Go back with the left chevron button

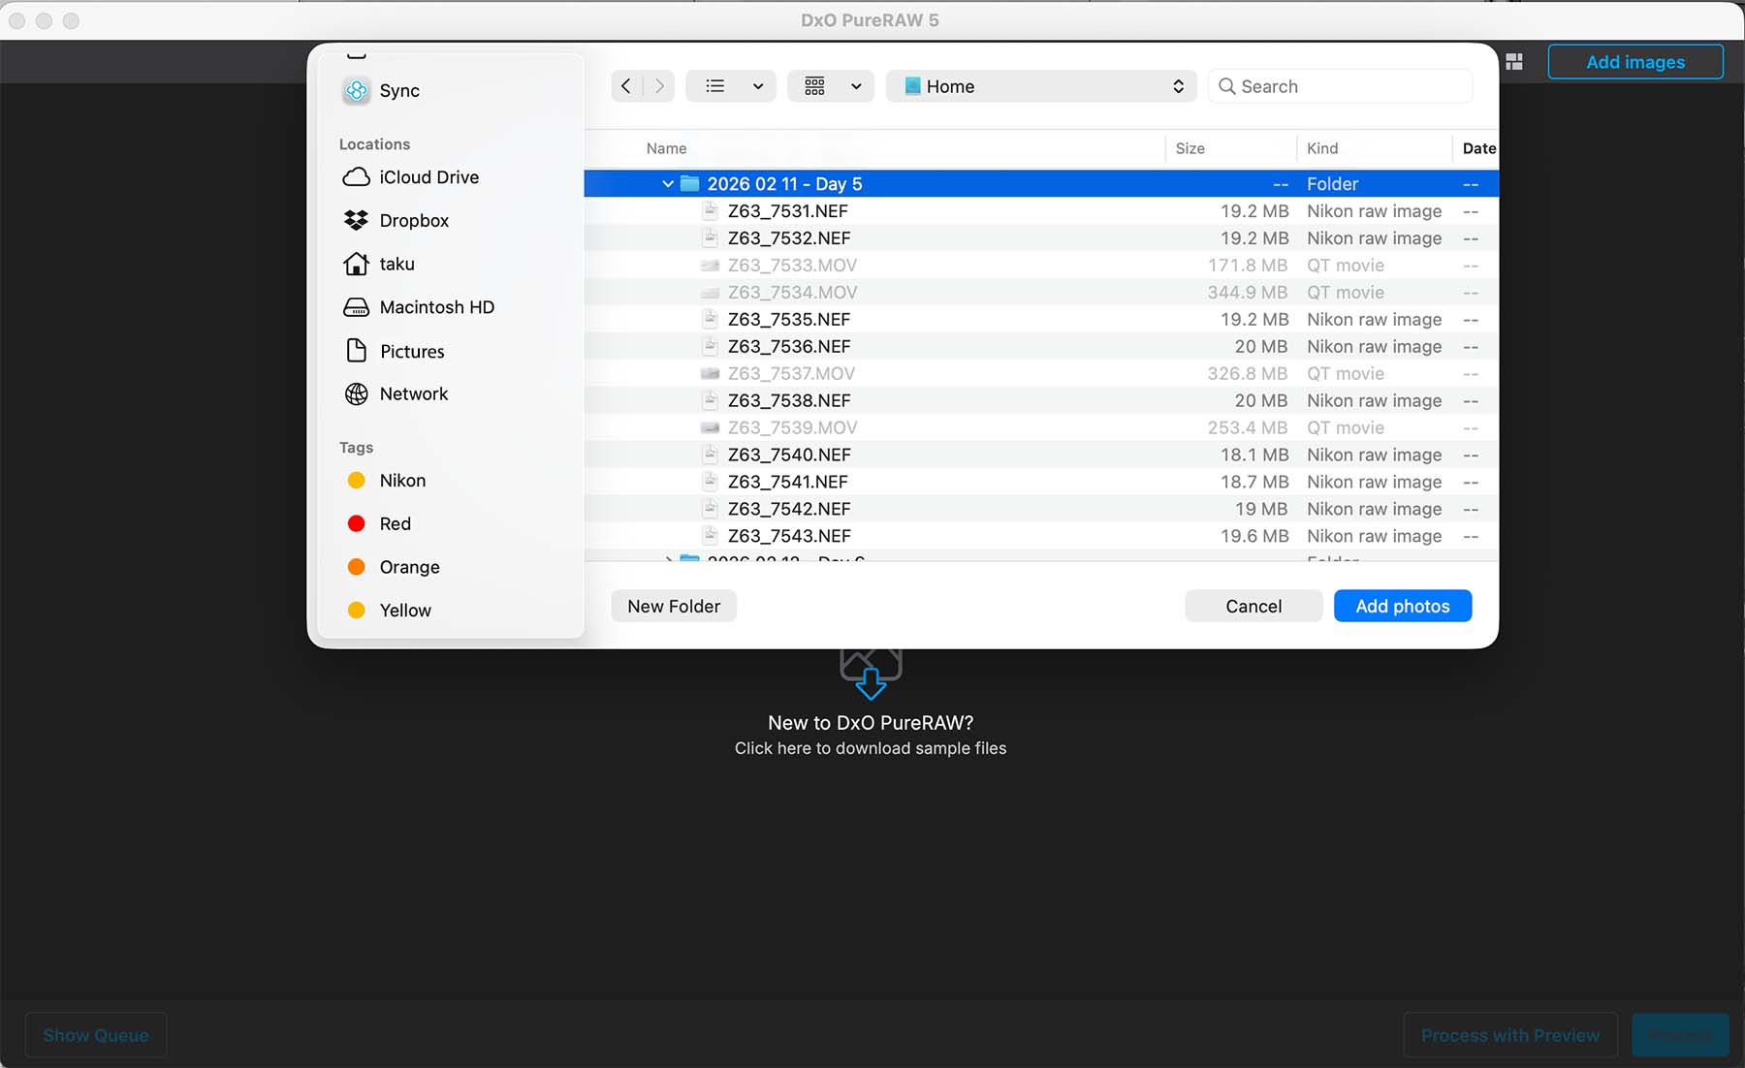[626, 86]
